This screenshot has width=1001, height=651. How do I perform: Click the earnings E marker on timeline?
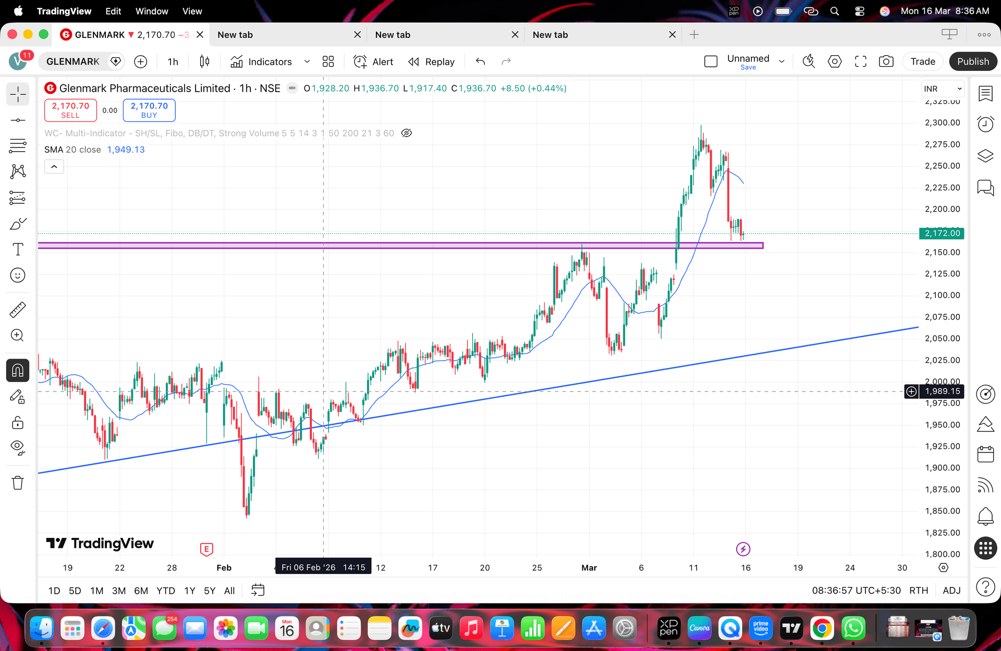206,549
